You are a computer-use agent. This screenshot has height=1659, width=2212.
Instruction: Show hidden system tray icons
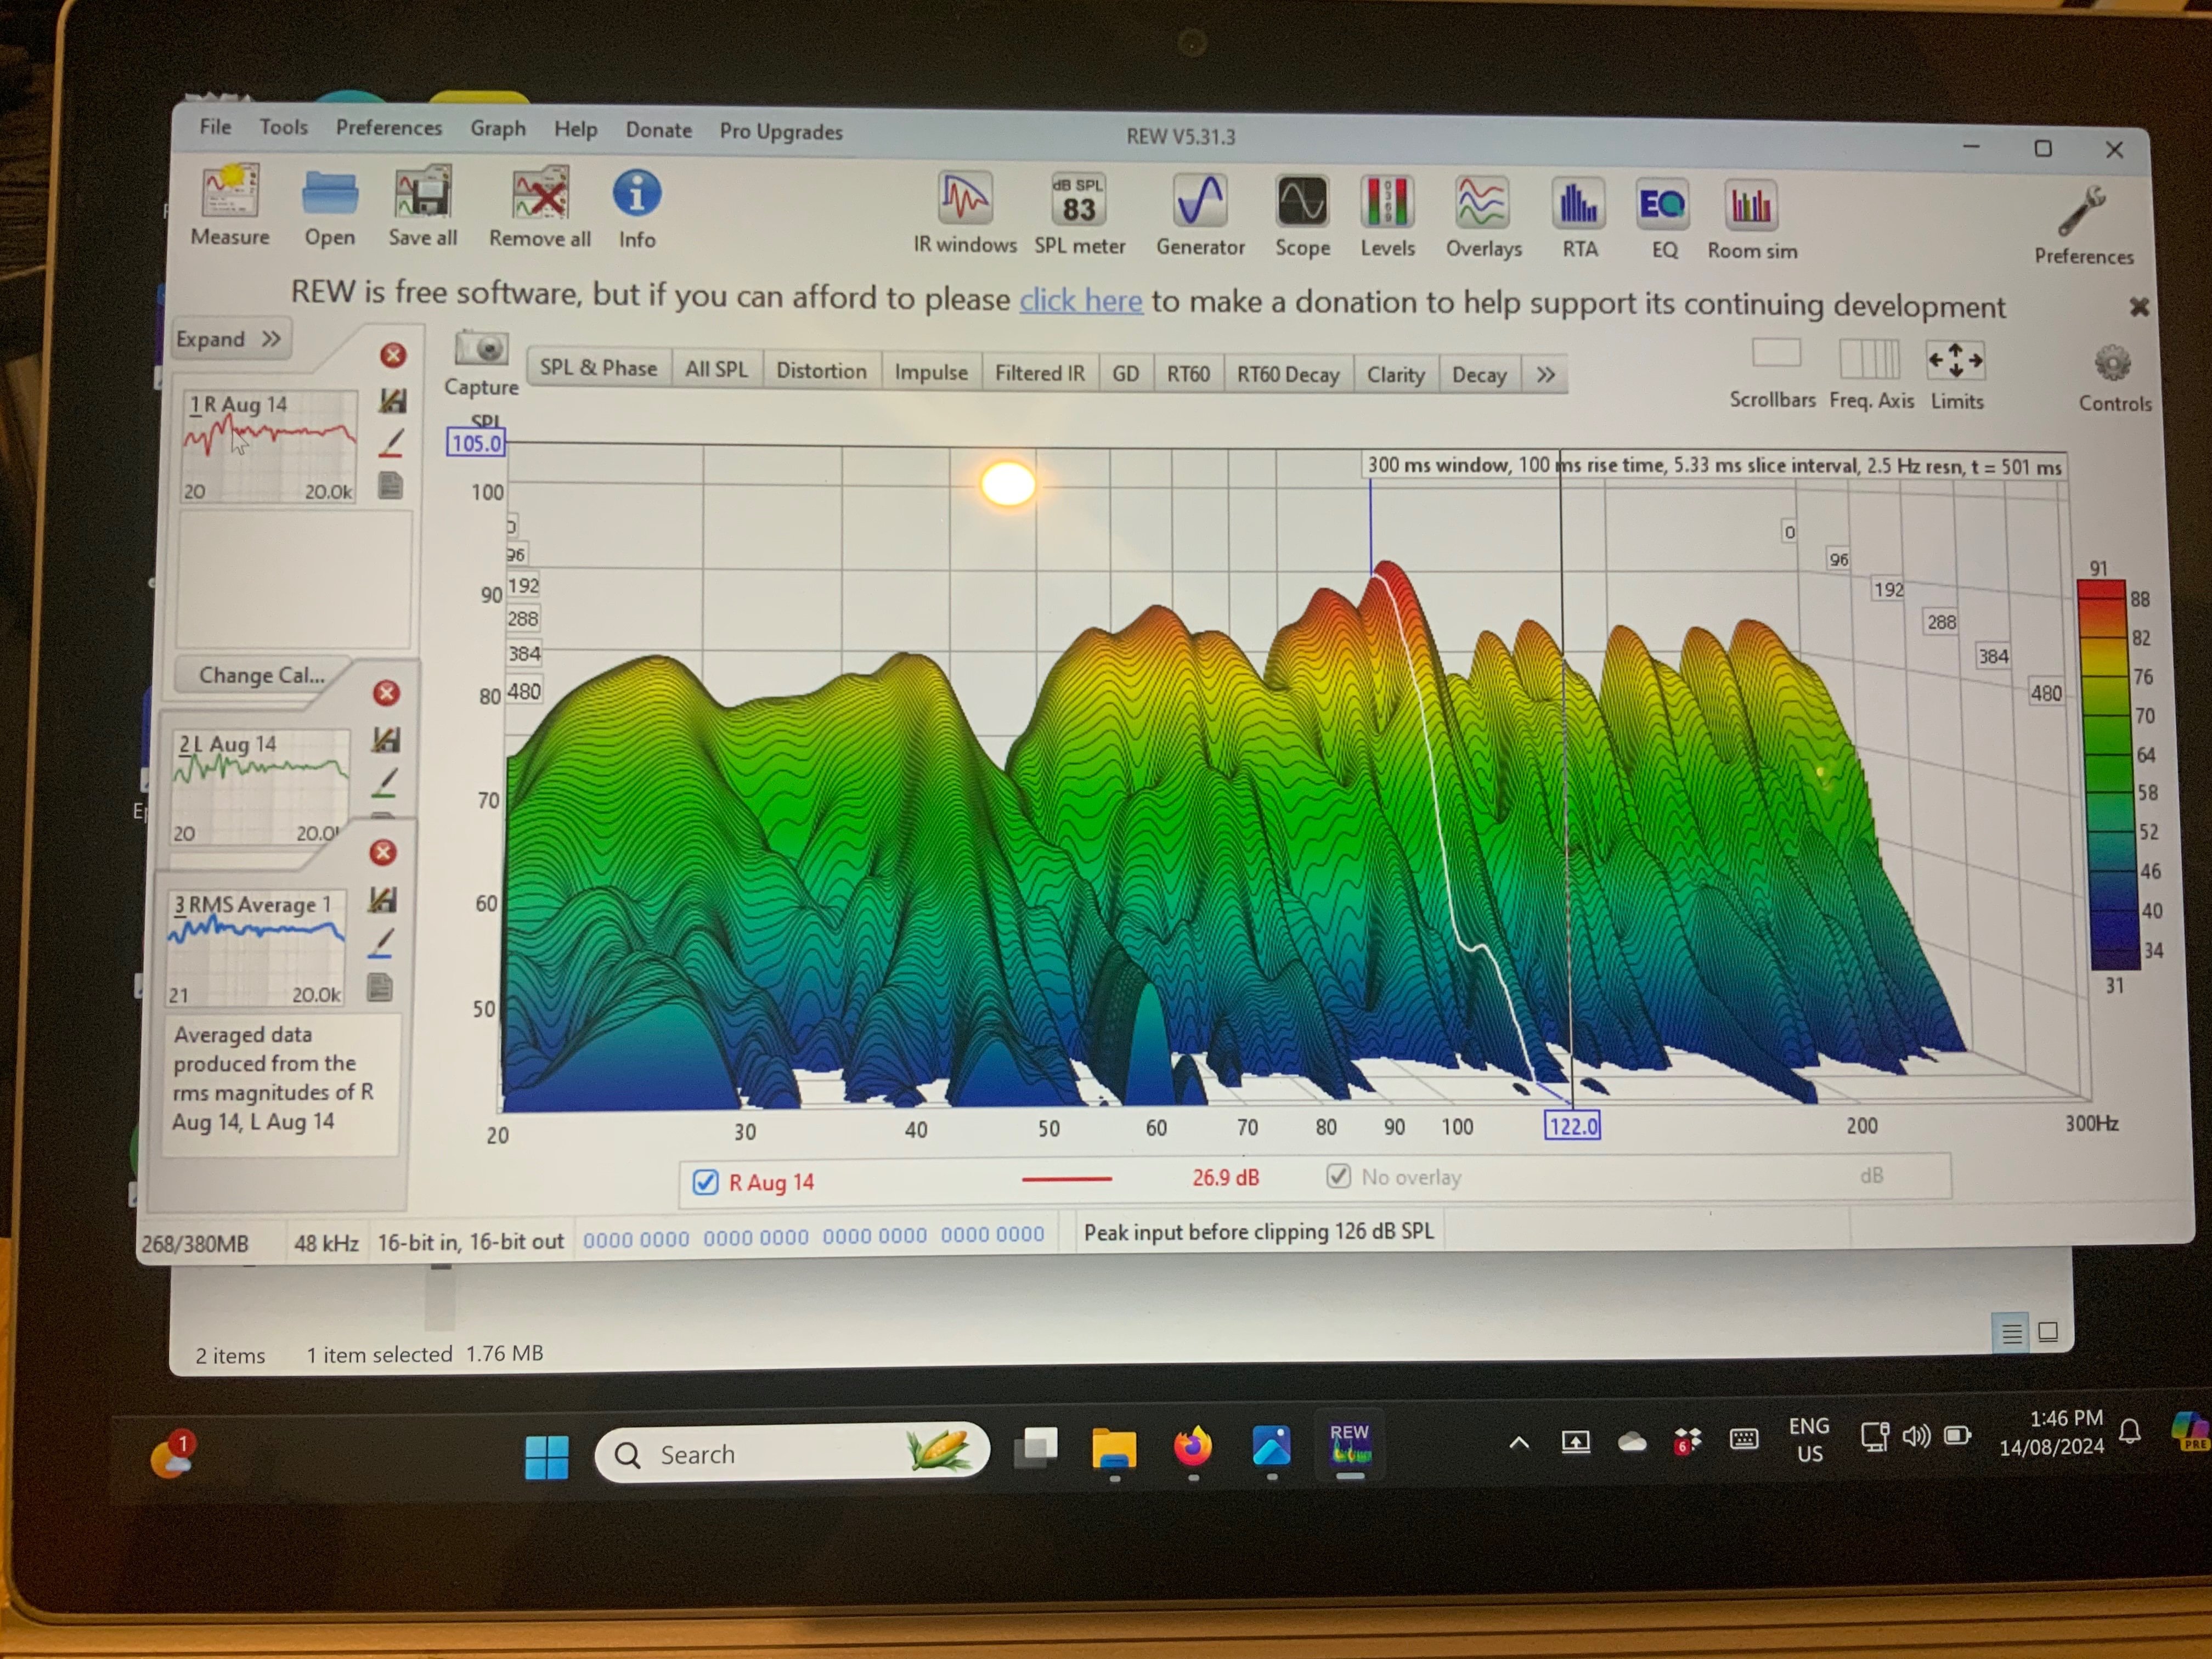click(x=1518, y=1442)
